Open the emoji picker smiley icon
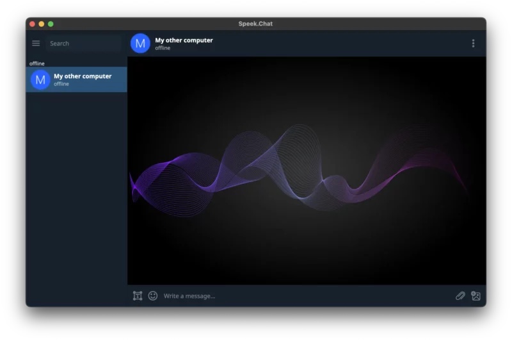512x341 pixels. point(153,295)
